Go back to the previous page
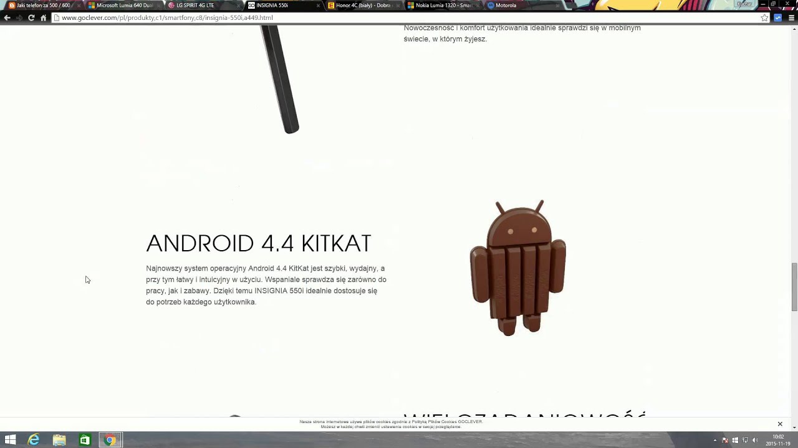The image size is (798, 448). click(7, 18)
